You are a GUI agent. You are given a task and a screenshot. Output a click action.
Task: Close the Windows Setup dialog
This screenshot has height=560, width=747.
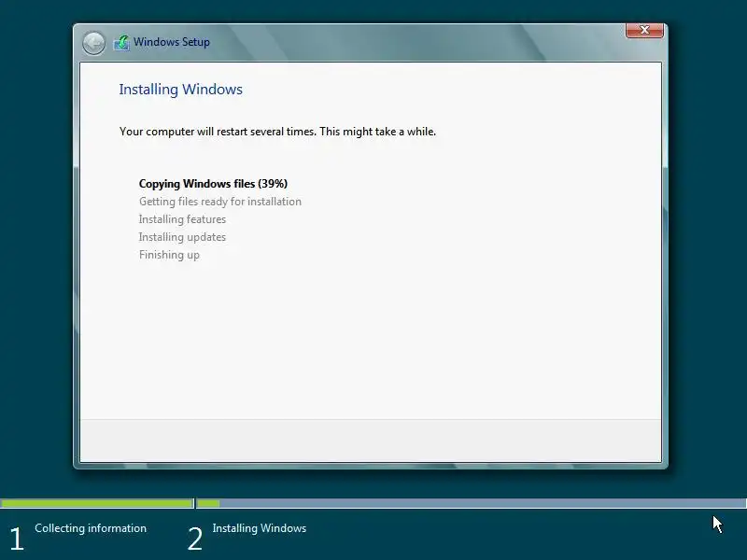(644, 30)
